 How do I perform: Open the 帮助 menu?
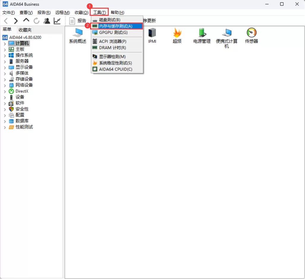point(117,12)
